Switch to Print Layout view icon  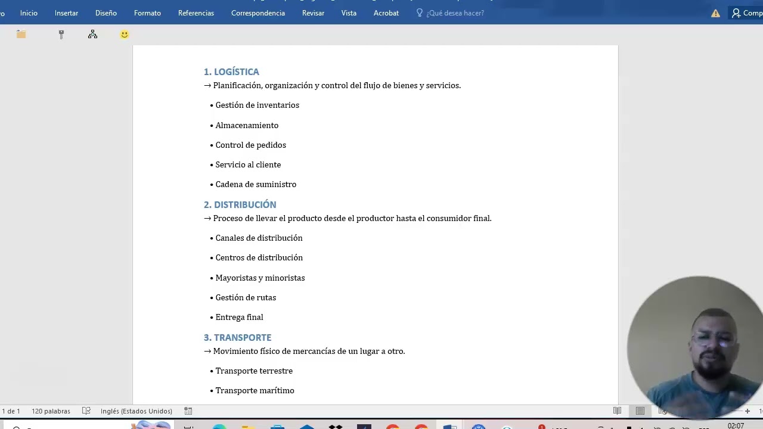pyautogui.click(x=640, y=411)
